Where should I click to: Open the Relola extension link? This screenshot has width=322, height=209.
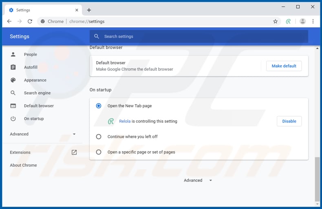pyautogui.click(x=125, y=121)
